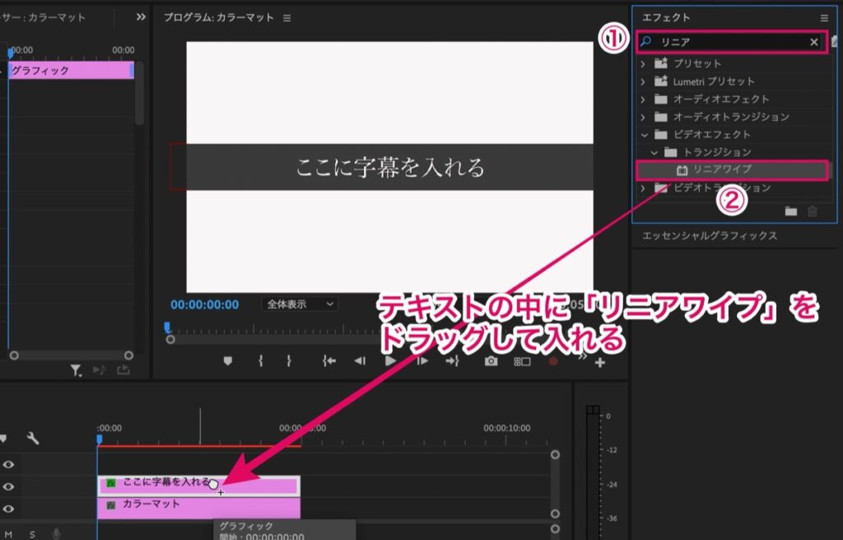Open the Effects panel menu
Image resolution: width=843 pixels, height=540 pixels.
pos(824,18)
